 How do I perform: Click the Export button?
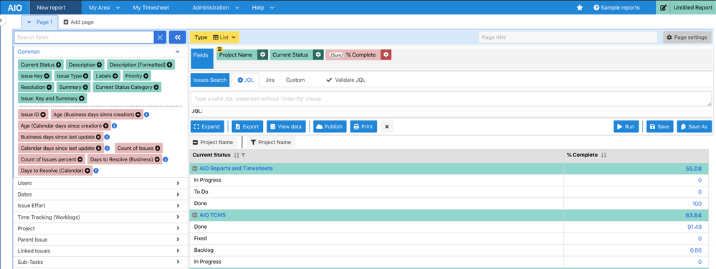(247, 126)
